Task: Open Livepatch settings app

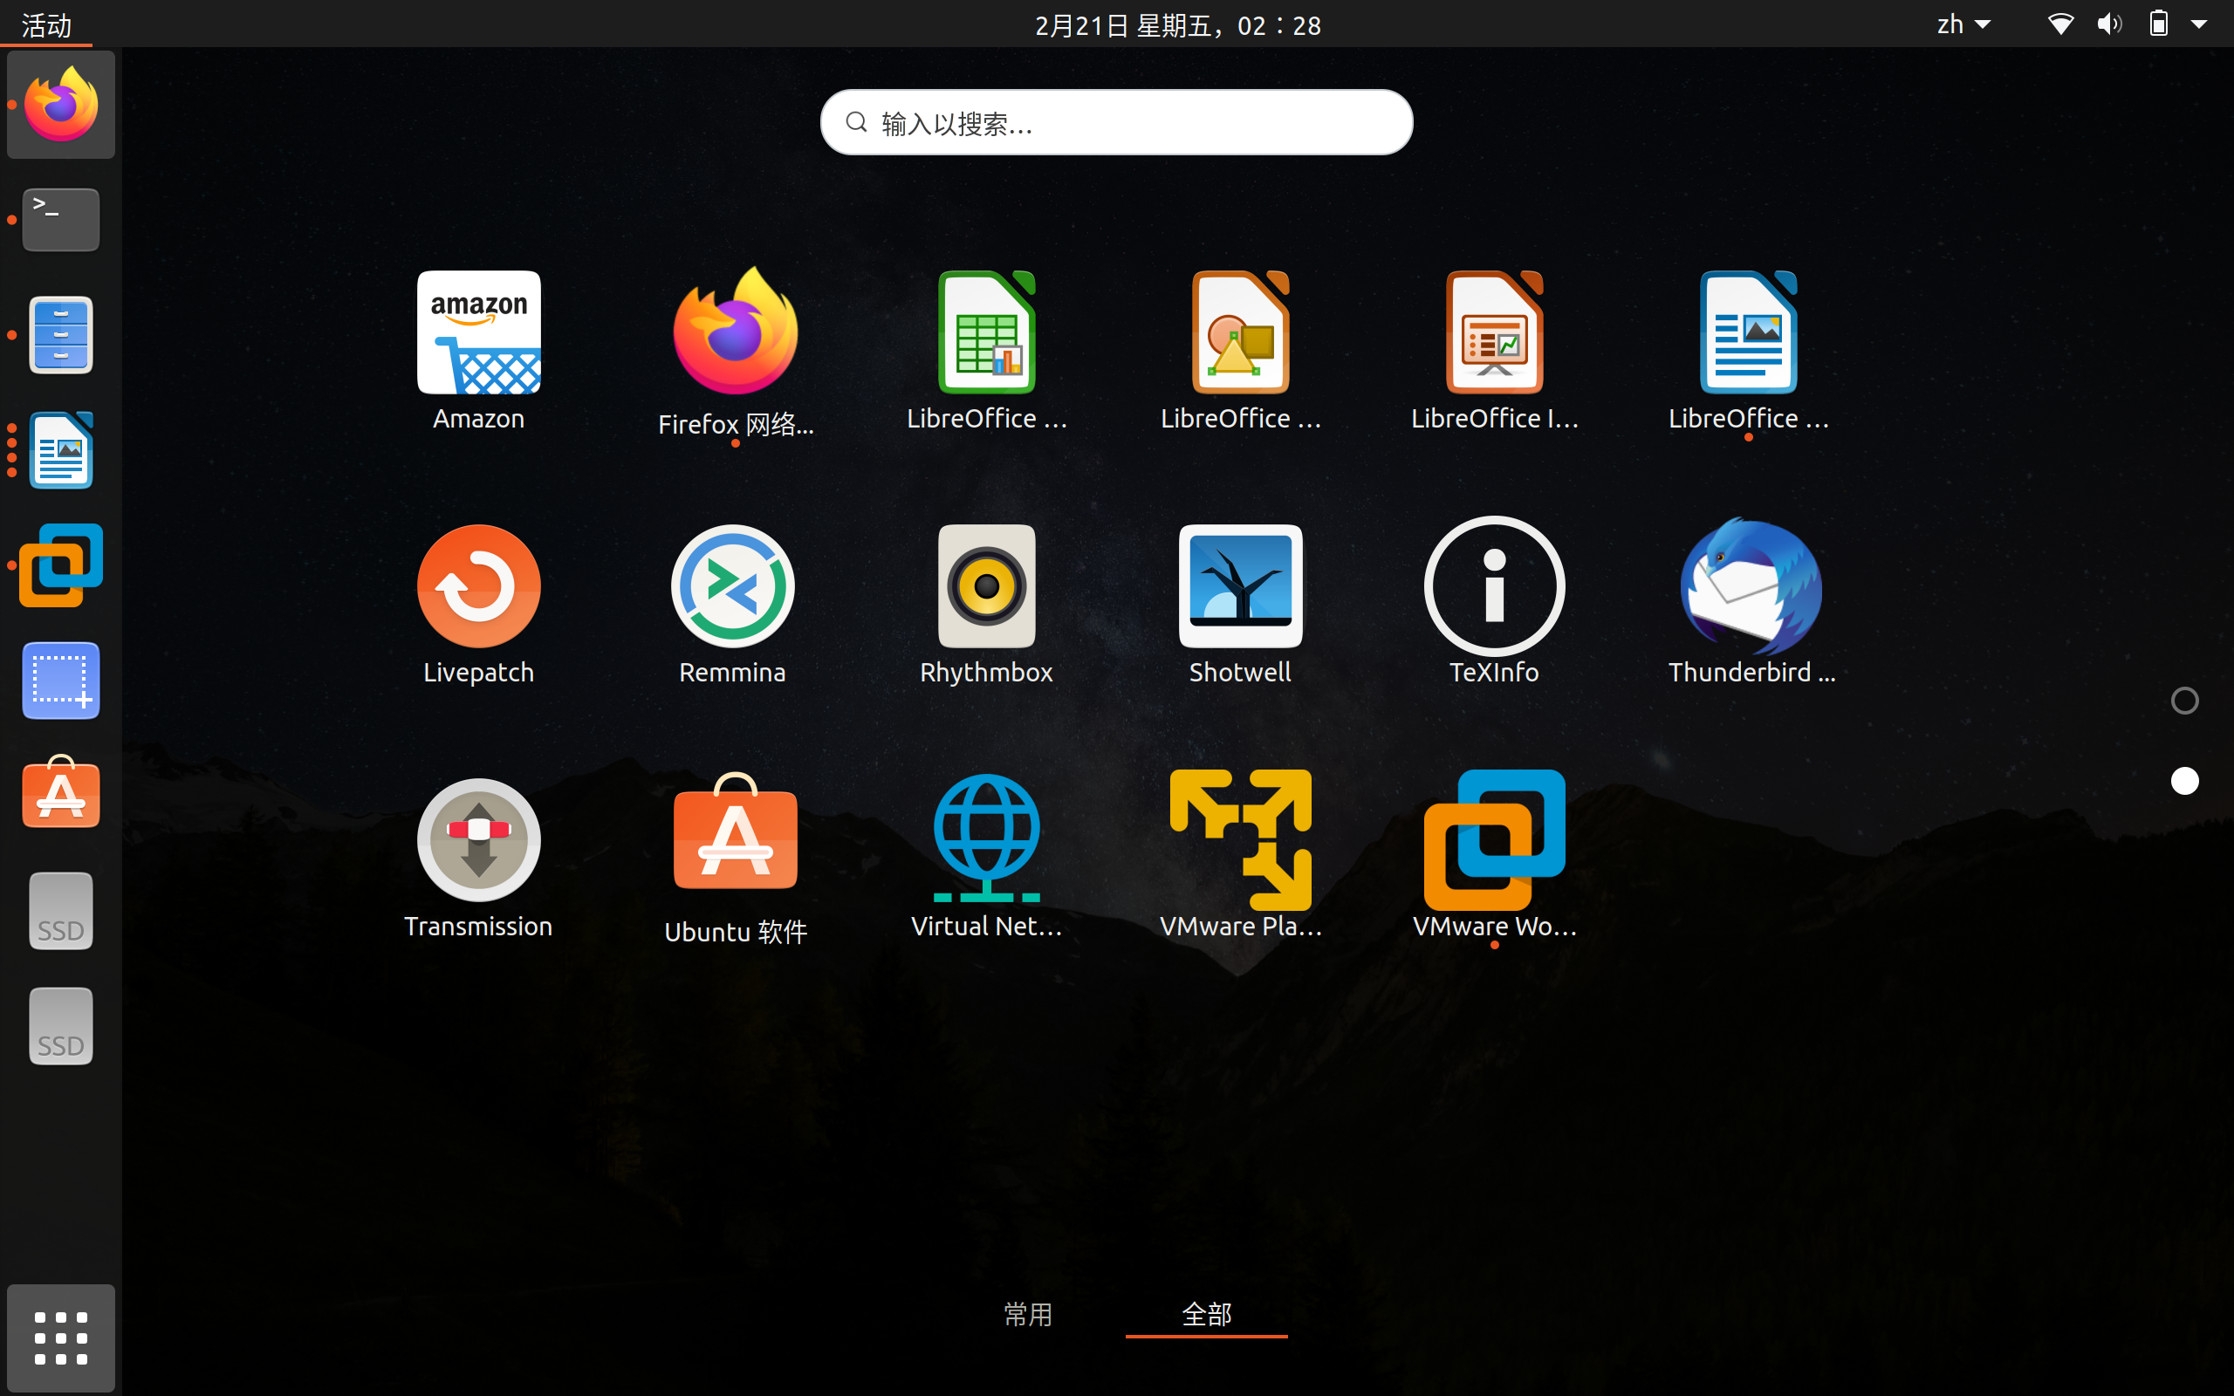Action: click(478, 587)
